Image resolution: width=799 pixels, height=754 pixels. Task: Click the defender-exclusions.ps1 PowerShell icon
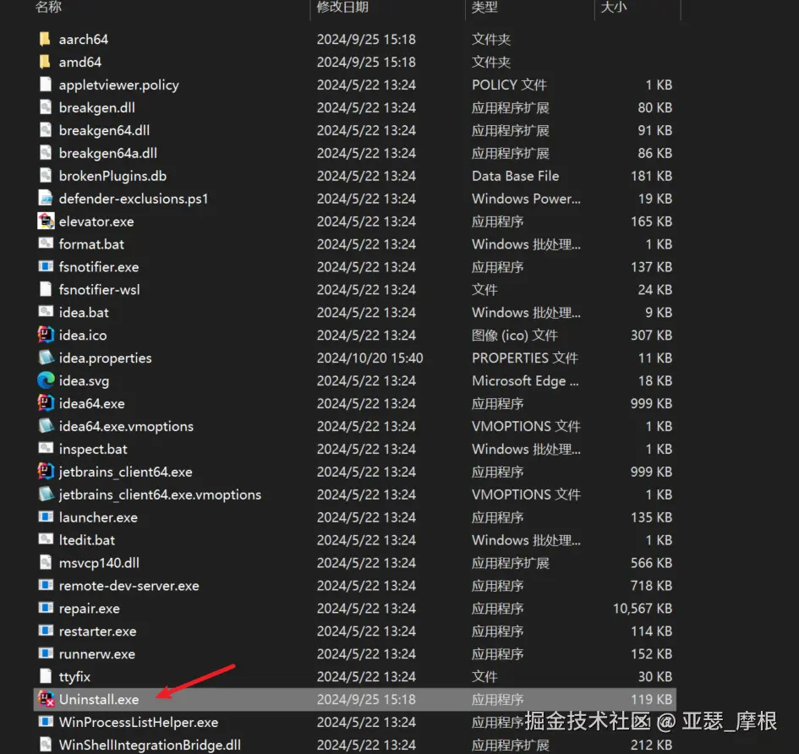(x=46, y=198)
